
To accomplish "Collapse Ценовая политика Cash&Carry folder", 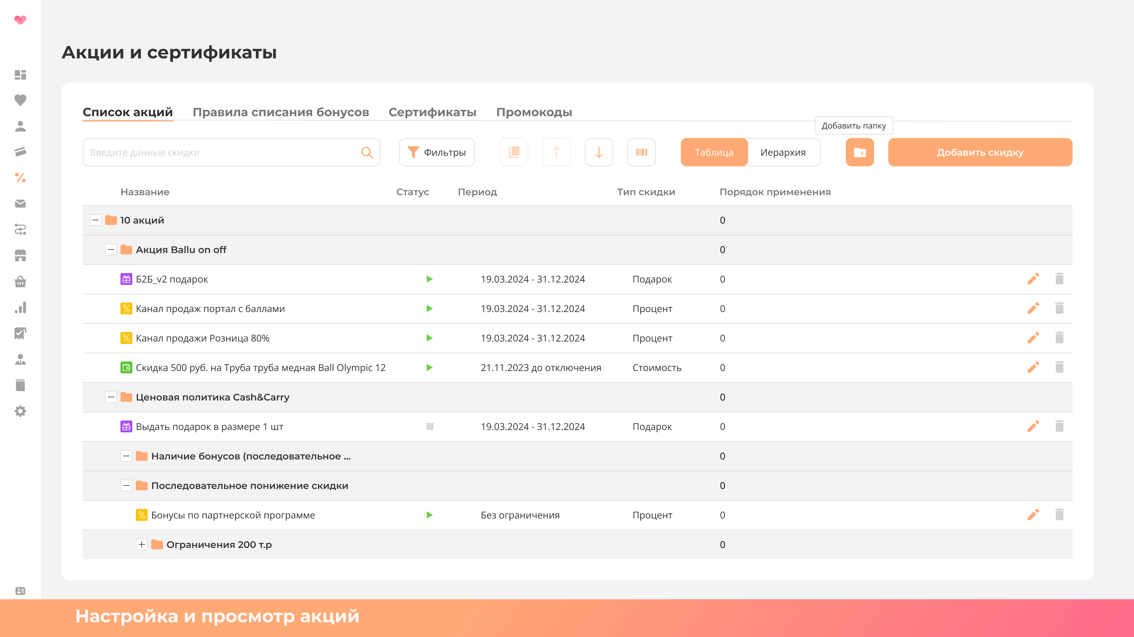I will click(x=111, y=397).
